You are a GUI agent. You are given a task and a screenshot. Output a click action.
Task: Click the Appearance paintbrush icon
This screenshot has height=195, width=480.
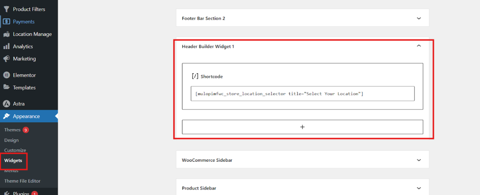click(7, 116)
